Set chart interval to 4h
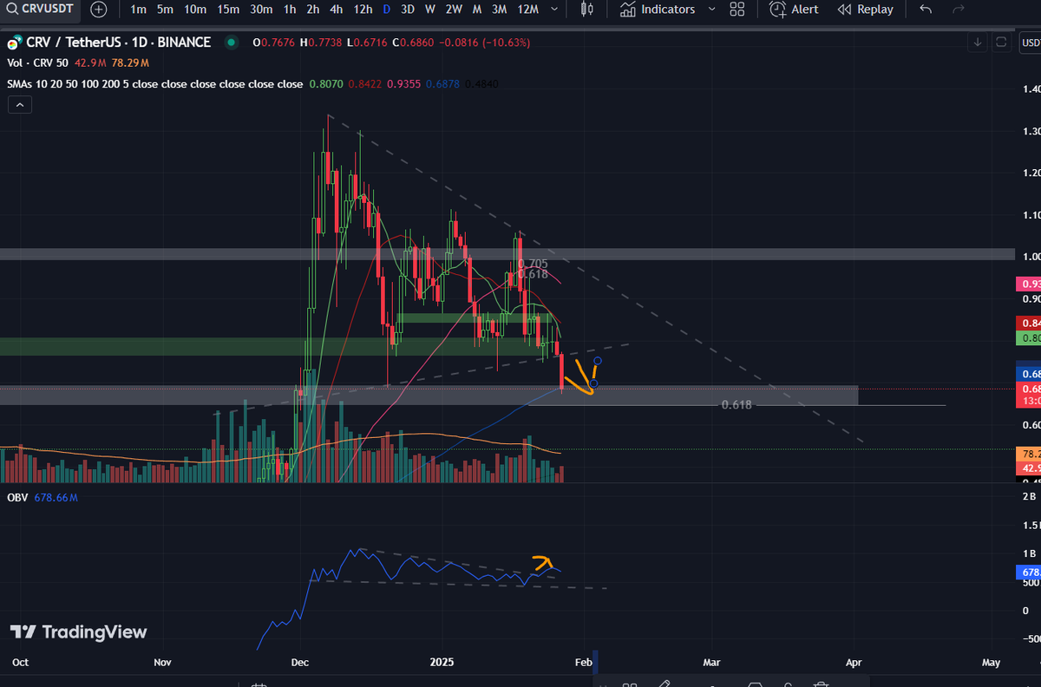 pyautogui.click(x=337, y=10)
